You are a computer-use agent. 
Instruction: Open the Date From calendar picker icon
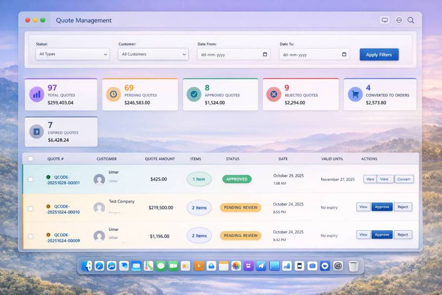pyautogui.click(x=265, y=54)
